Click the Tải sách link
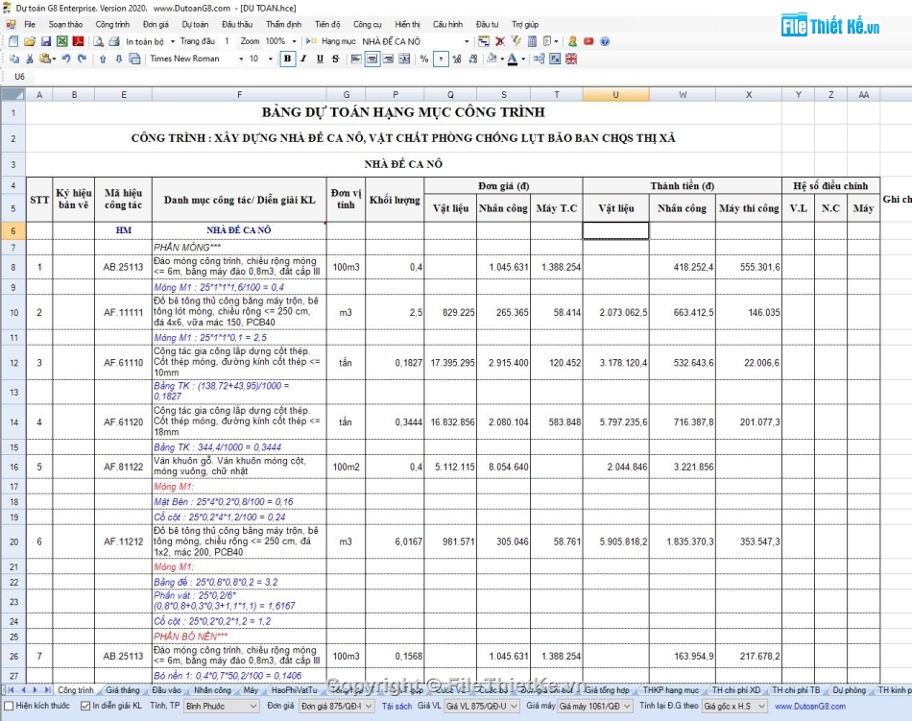This screenshot has height=721, width=912. (396, 706)
